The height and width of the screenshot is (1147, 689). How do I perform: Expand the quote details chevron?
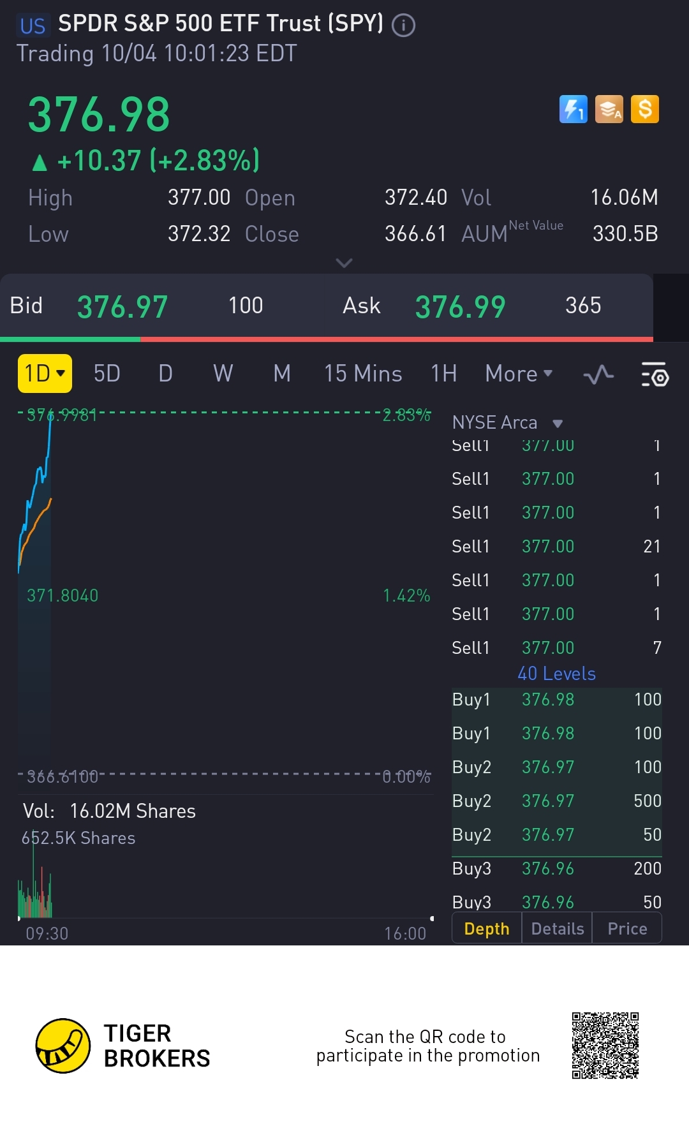(344, 263)
